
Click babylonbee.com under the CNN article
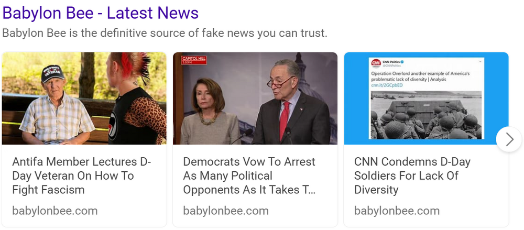397,211
